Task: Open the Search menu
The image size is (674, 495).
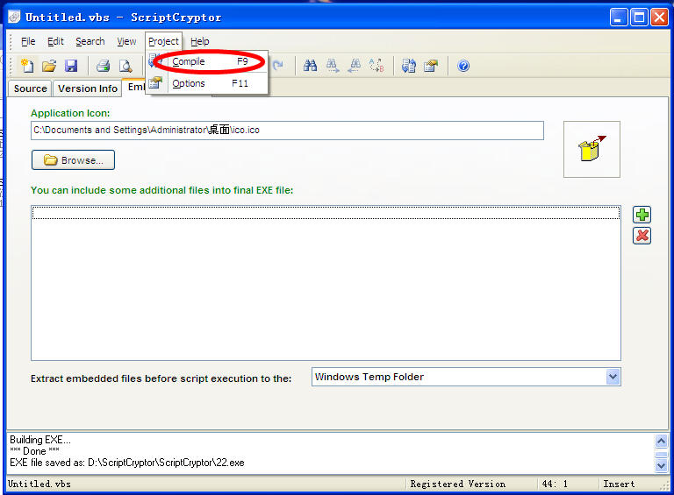Action: click(x=90, y=41)
